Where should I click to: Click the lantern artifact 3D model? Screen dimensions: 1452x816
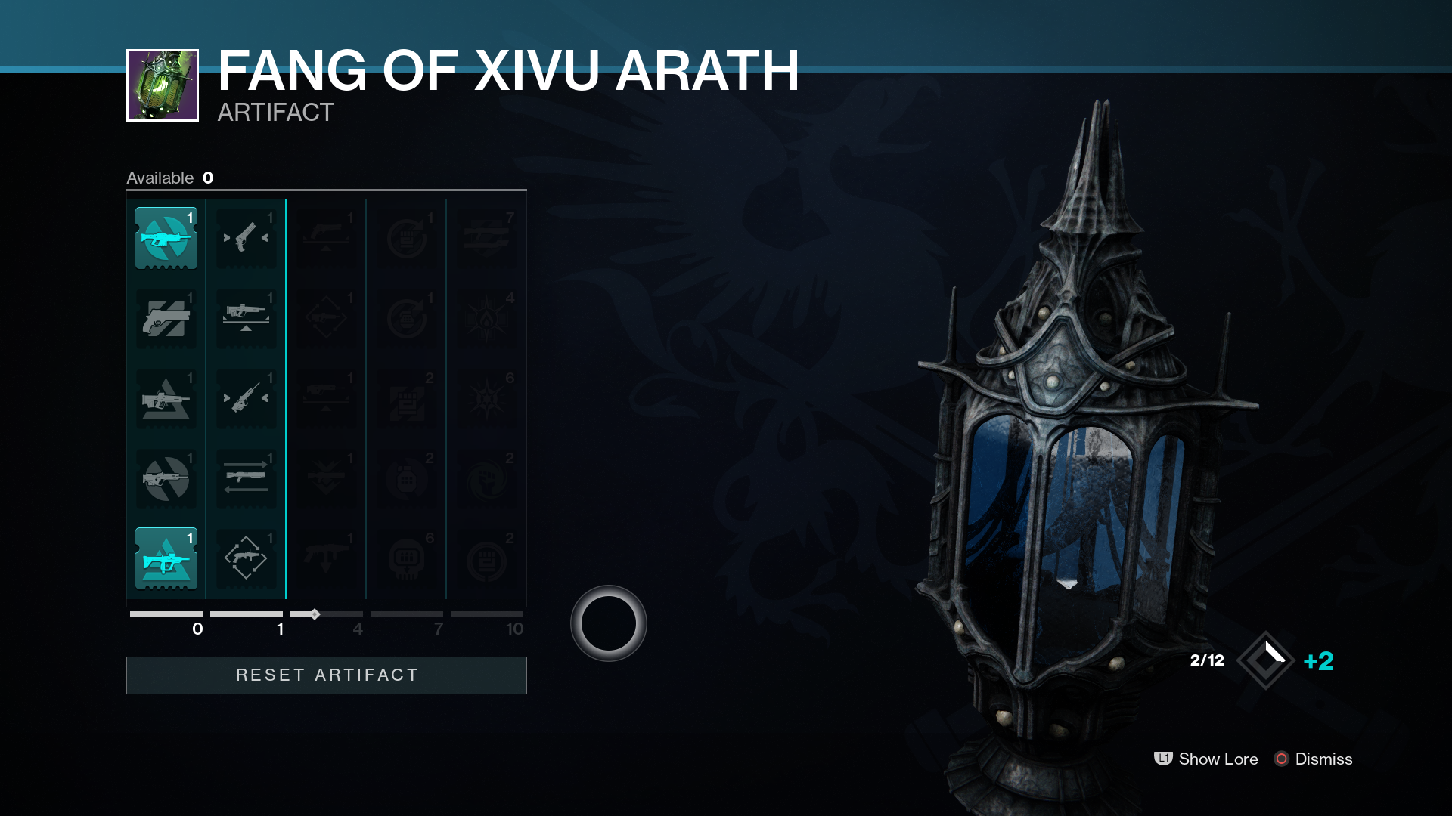[x=1081, y=453]
